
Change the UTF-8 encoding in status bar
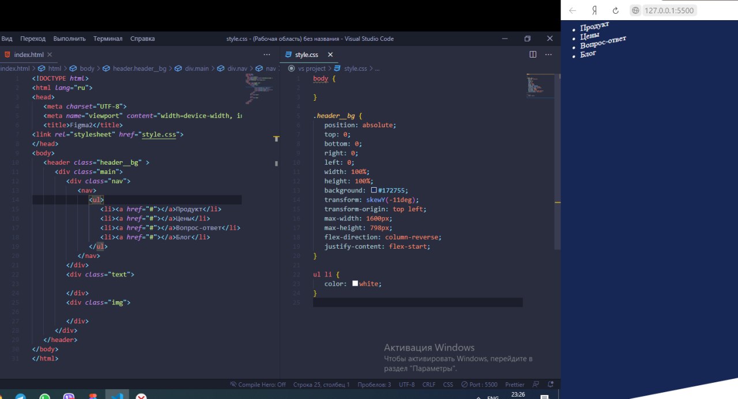(x=406, y=385)
